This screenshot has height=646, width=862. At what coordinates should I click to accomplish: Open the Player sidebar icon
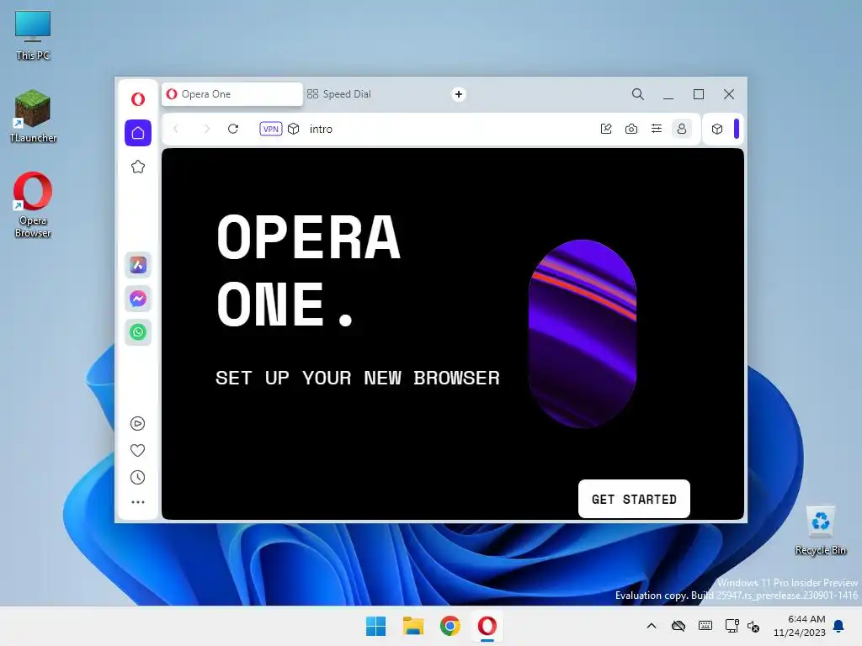point(137,424)
